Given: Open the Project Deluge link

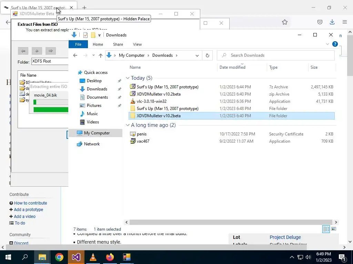Looking at the screenshot, I should [285, 237].
